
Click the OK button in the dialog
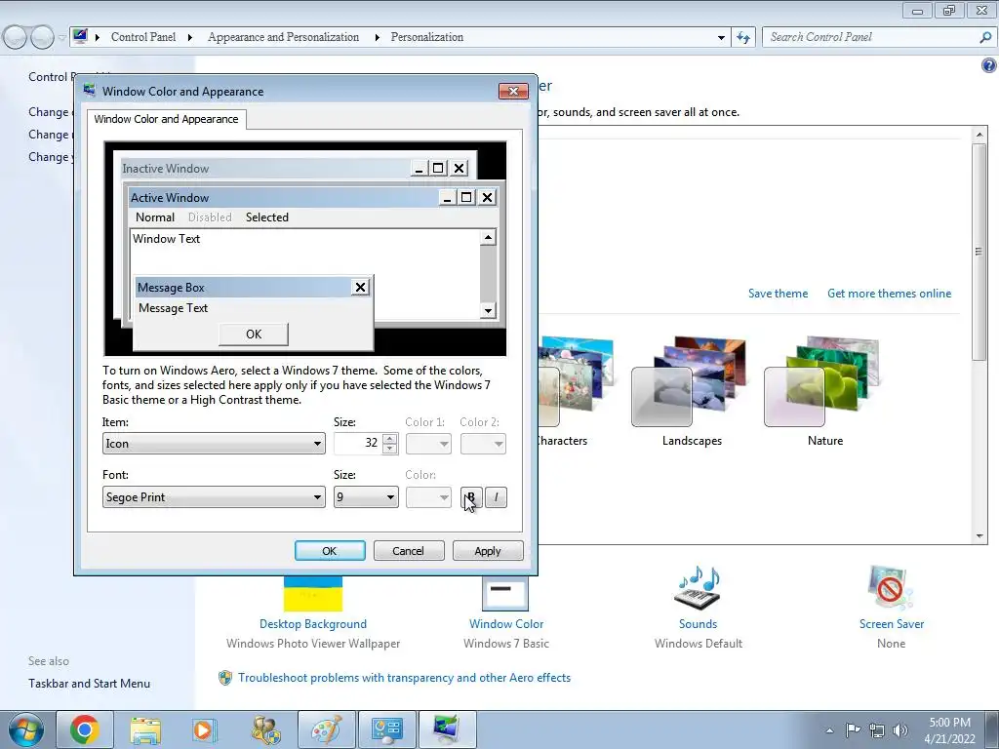click(330, 551)
